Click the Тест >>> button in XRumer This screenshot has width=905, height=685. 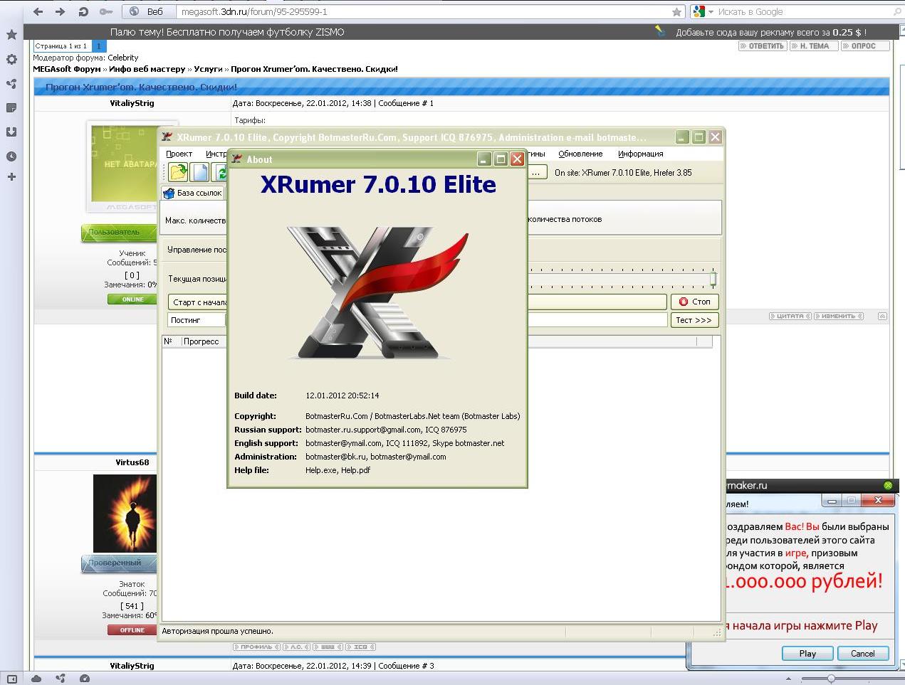pyautogui.click(x=694, y=320)
